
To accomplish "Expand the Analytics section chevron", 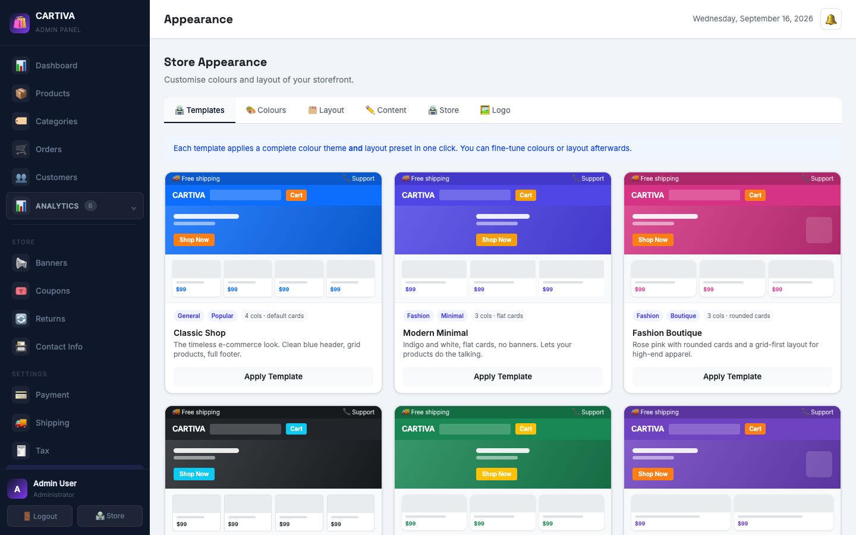I will click(x=134, y=207).
